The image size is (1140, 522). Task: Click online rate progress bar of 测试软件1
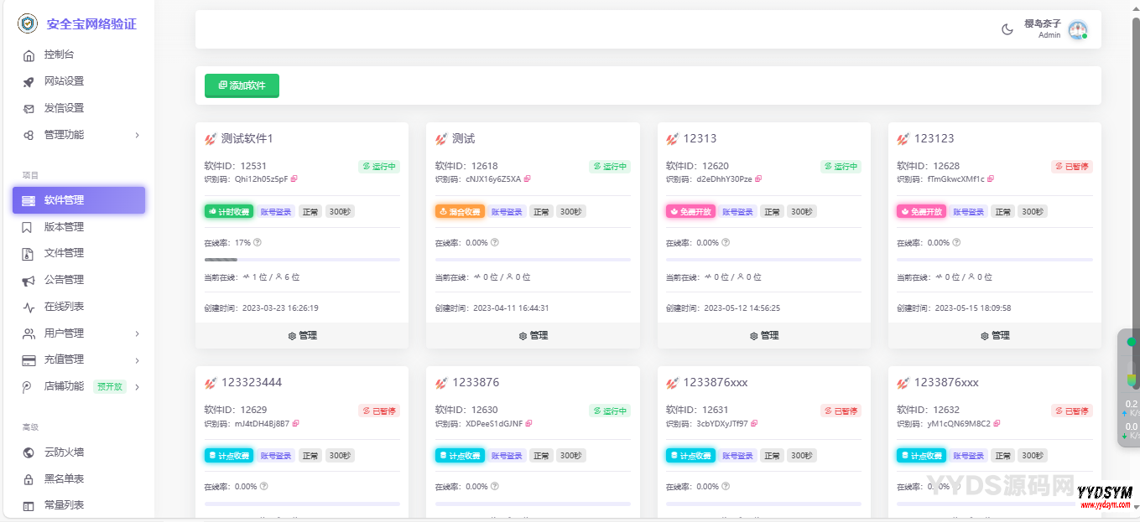coord(302,260)
